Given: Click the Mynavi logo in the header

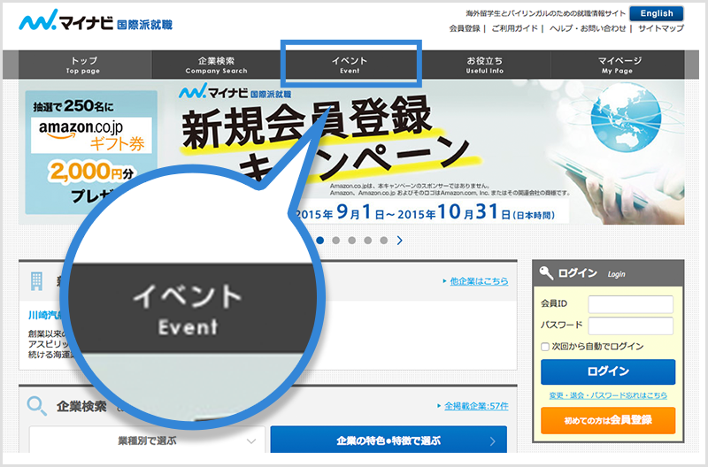Looking at the screenshot, I should 96,20.
